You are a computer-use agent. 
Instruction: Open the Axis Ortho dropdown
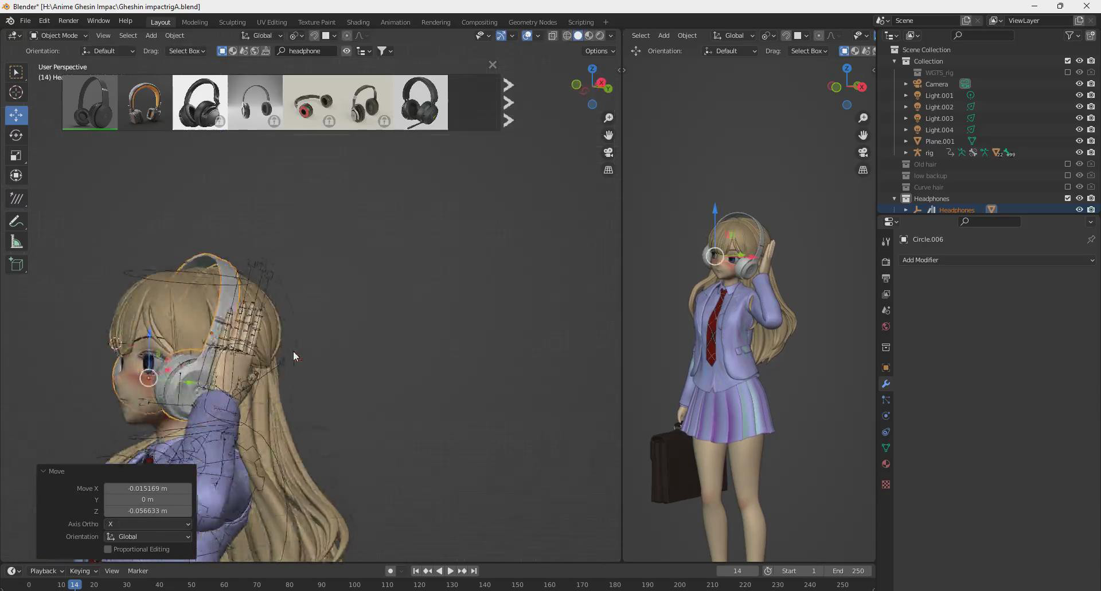tap(148, 524)
